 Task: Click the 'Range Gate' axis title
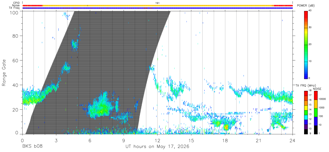click(x=4, y=72)
